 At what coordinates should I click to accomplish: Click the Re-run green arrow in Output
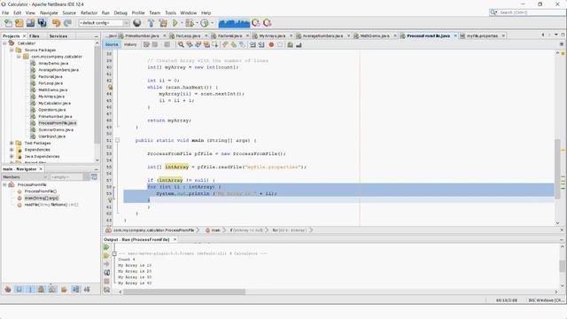point(106,247)
